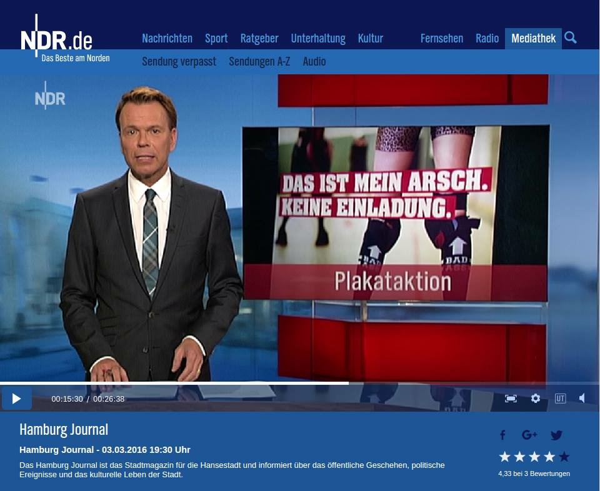
Task: Give the video a one-star rating
Action: [504, 457]
